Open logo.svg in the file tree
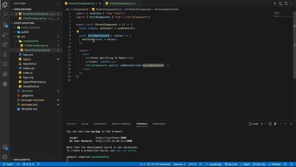 [28, 77]
